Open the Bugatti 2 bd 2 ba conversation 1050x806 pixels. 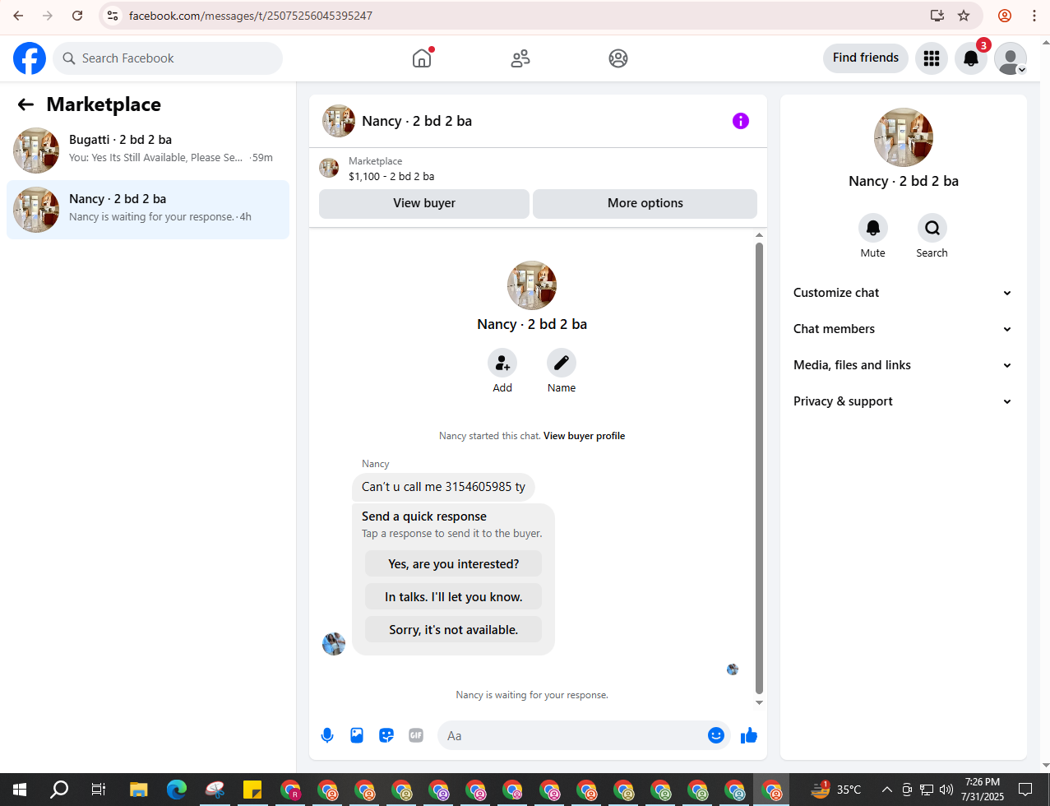(148, 151)
